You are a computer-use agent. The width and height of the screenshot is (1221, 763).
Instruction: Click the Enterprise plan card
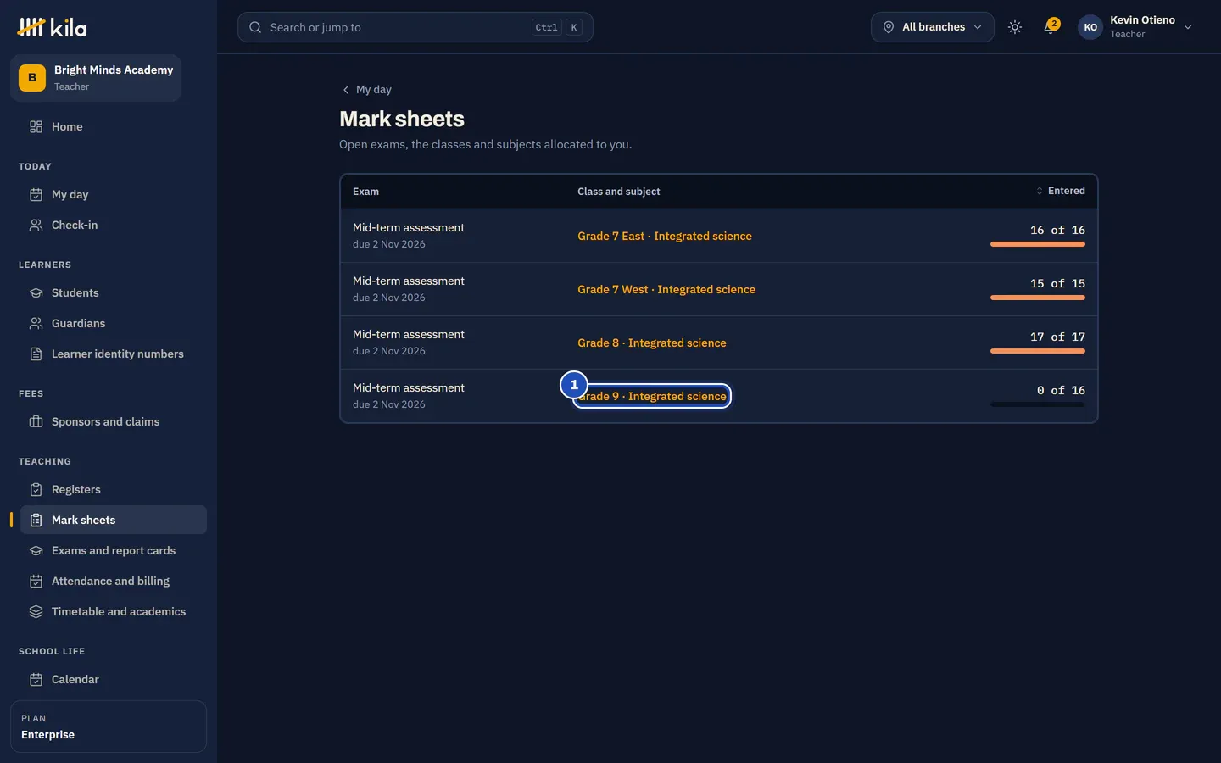click(109, 727)
